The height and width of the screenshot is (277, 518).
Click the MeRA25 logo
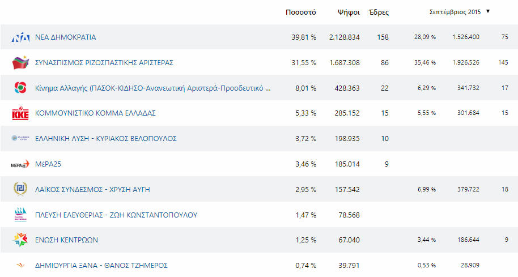20,164
